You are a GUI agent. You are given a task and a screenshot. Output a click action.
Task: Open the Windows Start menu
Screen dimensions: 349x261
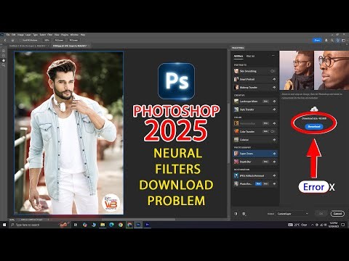pos(4,225)
